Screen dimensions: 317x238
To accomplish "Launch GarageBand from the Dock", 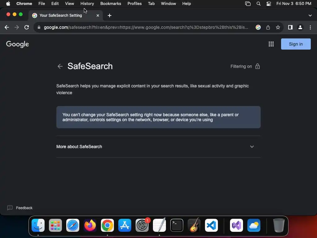I will (194, 225).
